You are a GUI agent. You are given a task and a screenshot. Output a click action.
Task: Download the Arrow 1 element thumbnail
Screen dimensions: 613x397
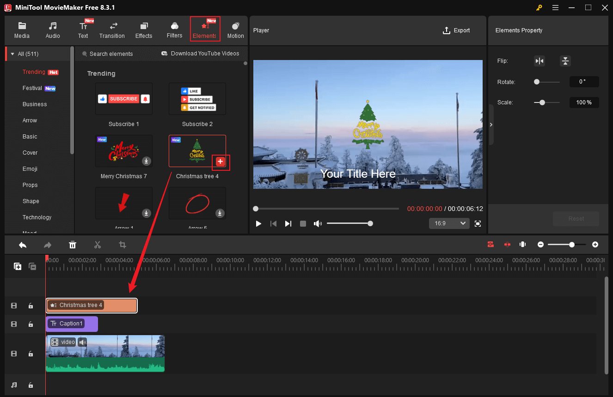(x=147, y=213)
